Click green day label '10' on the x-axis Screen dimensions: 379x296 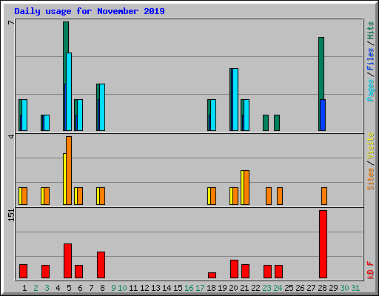122,288
